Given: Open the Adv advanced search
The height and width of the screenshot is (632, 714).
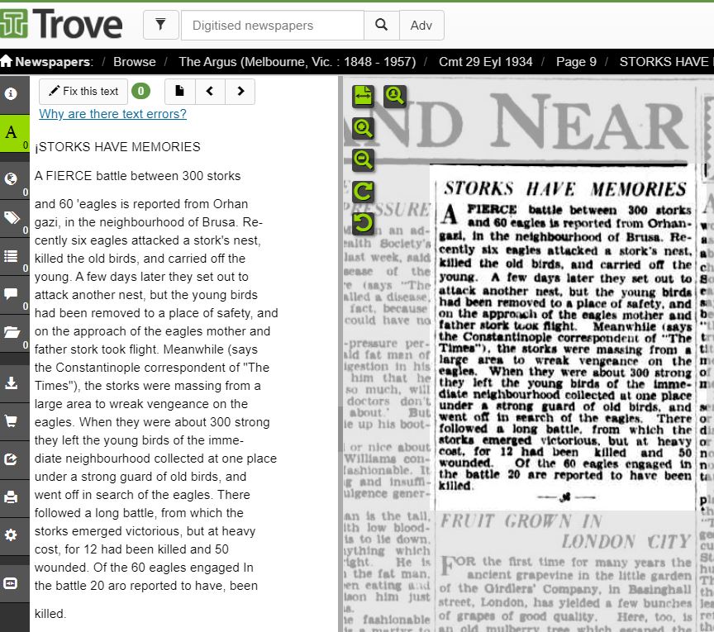Looking at the screenshot, I should click(421, 25).
